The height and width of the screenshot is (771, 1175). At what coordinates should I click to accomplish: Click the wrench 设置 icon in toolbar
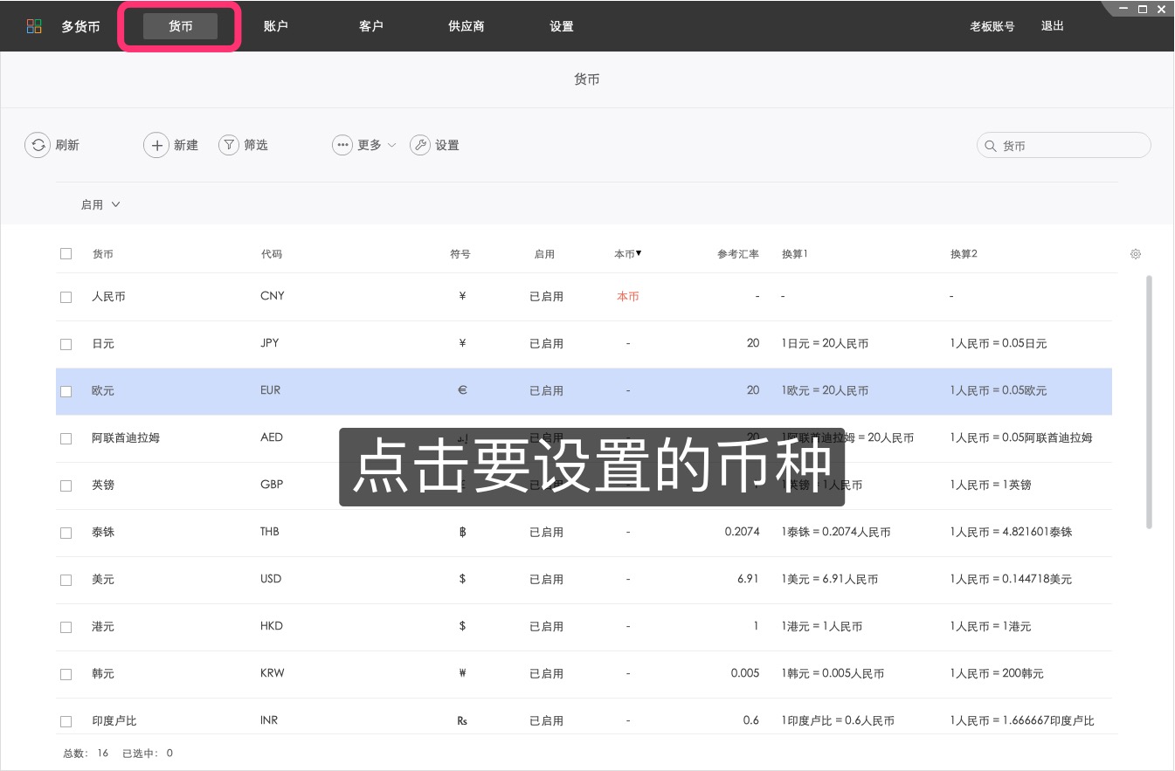(x=420, y=145)
